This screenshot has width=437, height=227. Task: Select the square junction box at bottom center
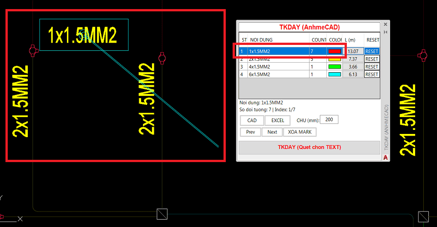162,214
